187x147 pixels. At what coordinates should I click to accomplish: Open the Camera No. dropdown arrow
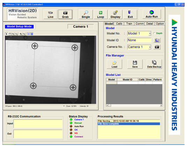pyautogui.click(x=150, y=47)
